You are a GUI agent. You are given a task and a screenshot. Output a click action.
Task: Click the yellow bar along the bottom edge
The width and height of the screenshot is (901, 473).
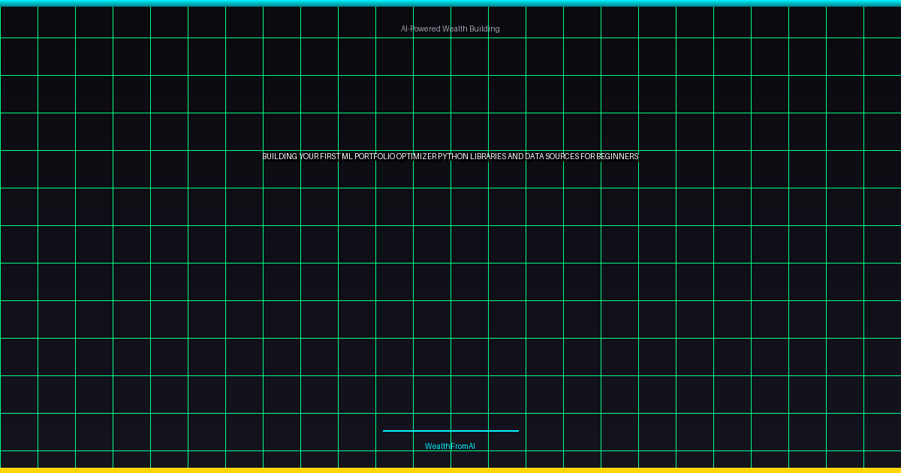[450, 470]
